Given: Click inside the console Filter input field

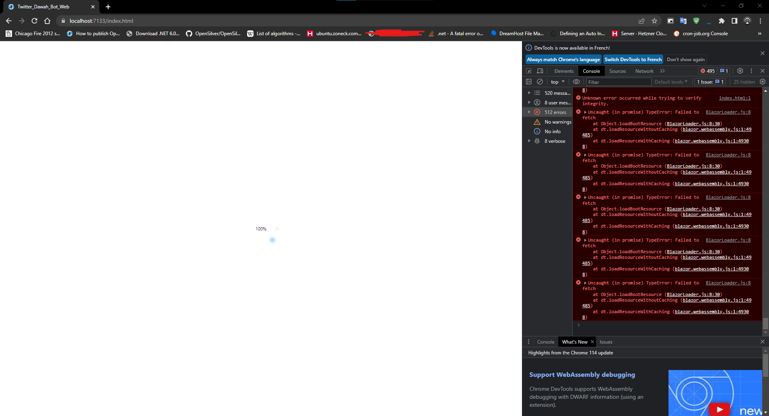Looking at the screenshot, I should pos(619,82).
